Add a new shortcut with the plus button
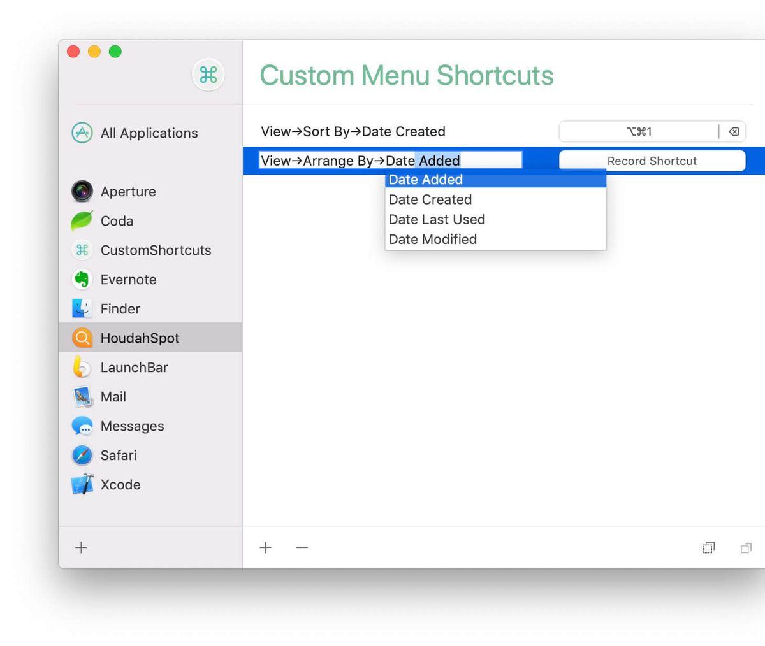The image size is (765, 646). pyautogui.click(x=265, y=547)
